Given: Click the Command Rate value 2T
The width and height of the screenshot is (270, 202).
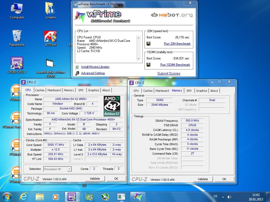Looking at the screenshot, I should [x=192, y=153].
